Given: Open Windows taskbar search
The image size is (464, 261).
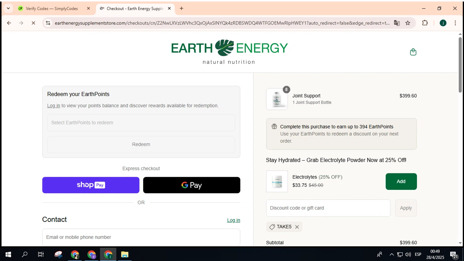Looking at the screenshot, I should (24, 254).
